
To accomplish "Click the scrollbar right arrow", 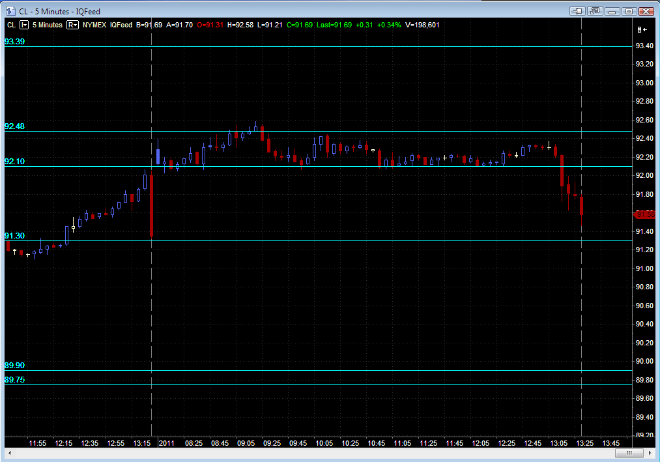I will click(x=650, y=453).
